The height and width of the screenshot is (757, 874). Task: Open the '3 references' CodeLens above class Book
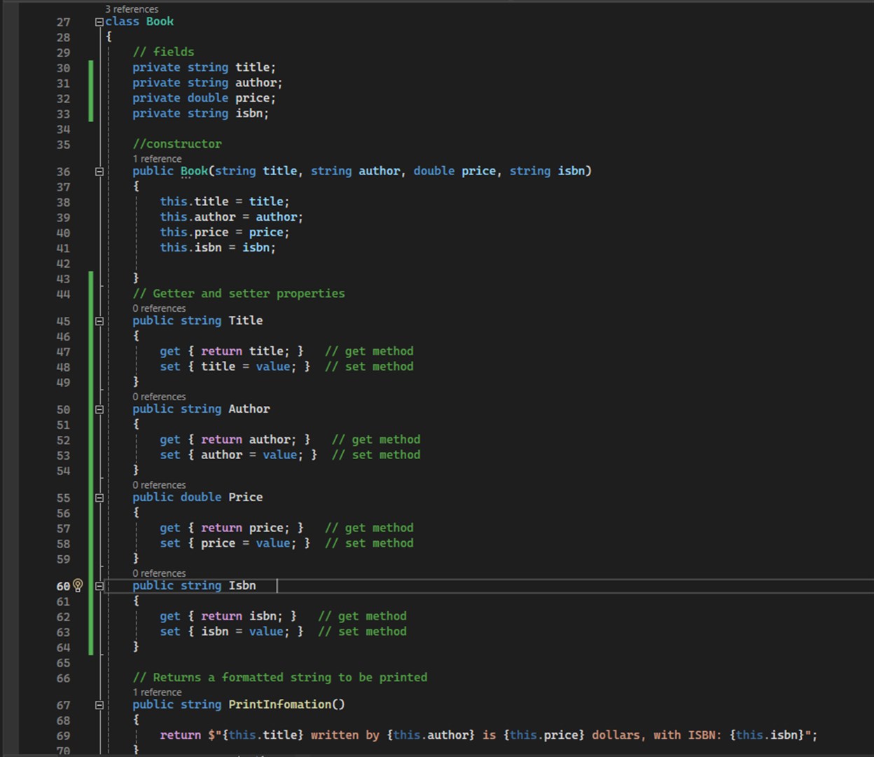132,9
